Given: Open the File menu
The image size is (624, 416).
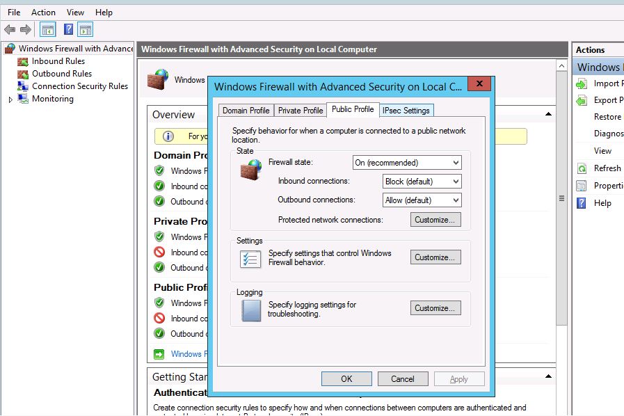Looking at the screenshot, I should pyautogui.click(x=14, y=13).
